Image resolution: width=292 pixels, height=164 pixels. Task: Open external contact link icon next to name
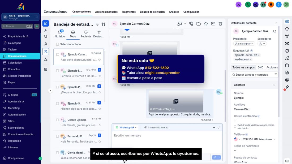click(x=275, y=31)
